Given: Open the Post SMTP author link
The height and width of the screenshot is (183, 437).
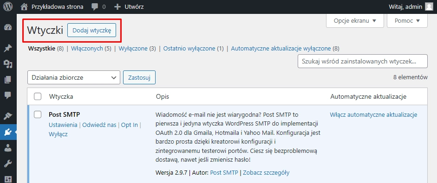Looking at the screenshot, I should [x=224, y=172].
